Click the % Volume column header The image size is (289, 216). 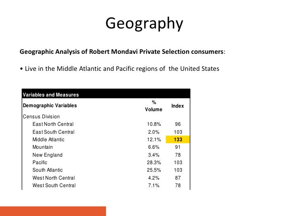point(154,106)
